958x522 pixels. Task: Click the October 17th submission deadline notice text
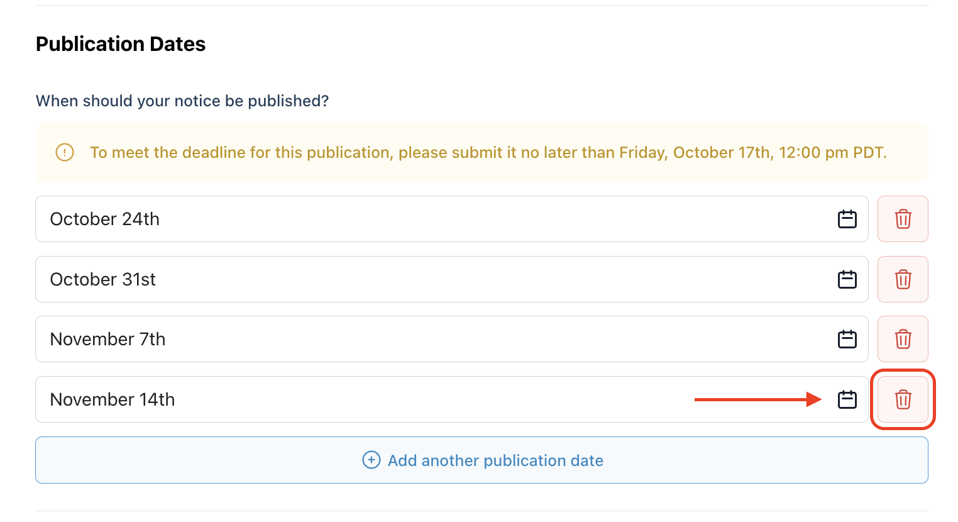[x=488, y=153]
